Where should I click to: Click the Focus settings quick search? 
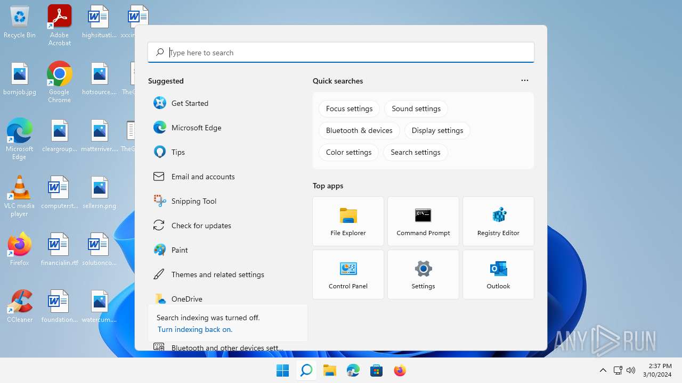point(349,109)
